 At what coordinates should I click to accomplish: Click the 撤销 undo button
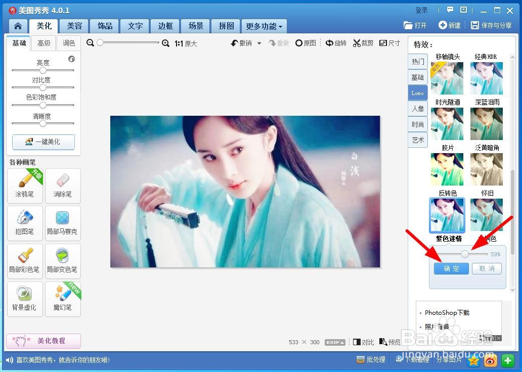(x=242, y=43)
